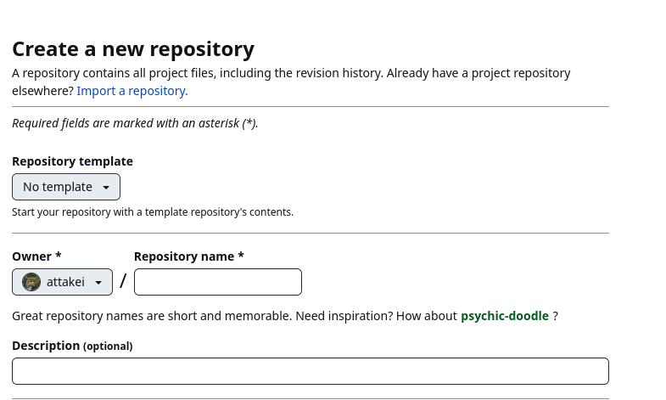Click the caret arrow beside attakei
666x400 pixels.
tap(98, 283)
